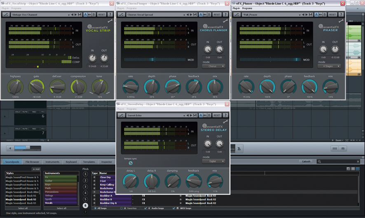Uncheck the Audio loops checkbox
This screenshot has width=365, height=218.
145,208
